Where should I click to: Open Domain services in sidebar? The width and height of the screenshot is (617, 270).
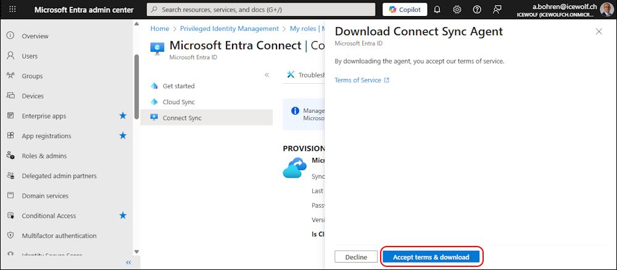click(x=45, y=196)
